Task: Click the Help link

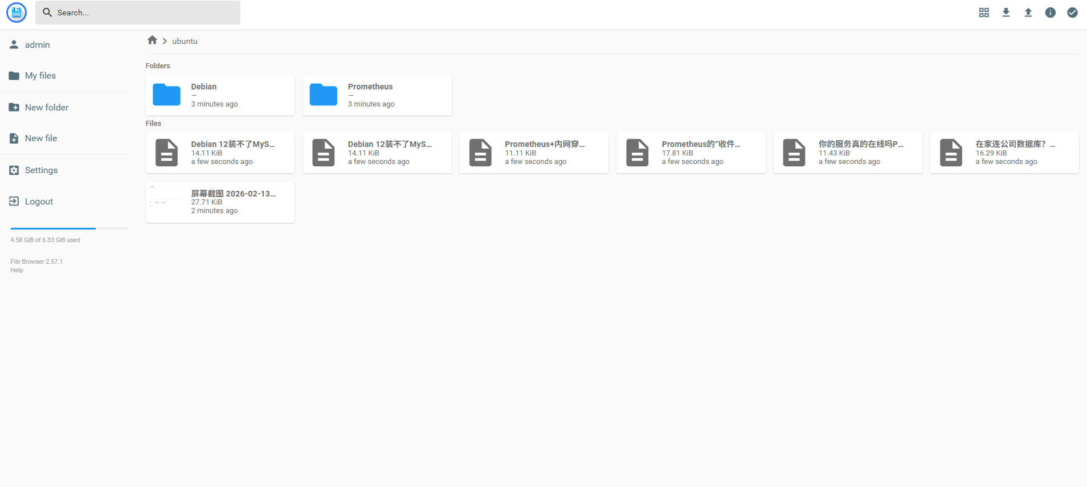Action: (x=17, y=271)
